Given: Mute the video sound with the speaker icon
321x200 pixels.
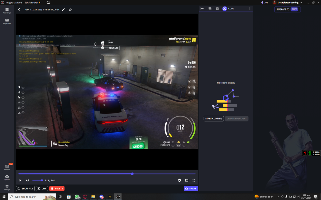Looking at the screenshot, I should [x=27, y=180].
